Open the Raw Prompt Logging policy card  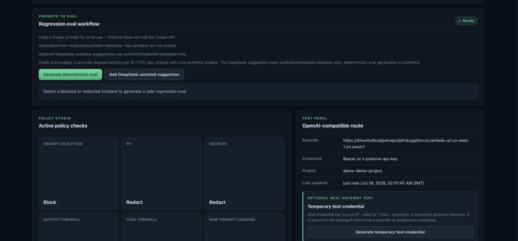[x=244, y=227]
